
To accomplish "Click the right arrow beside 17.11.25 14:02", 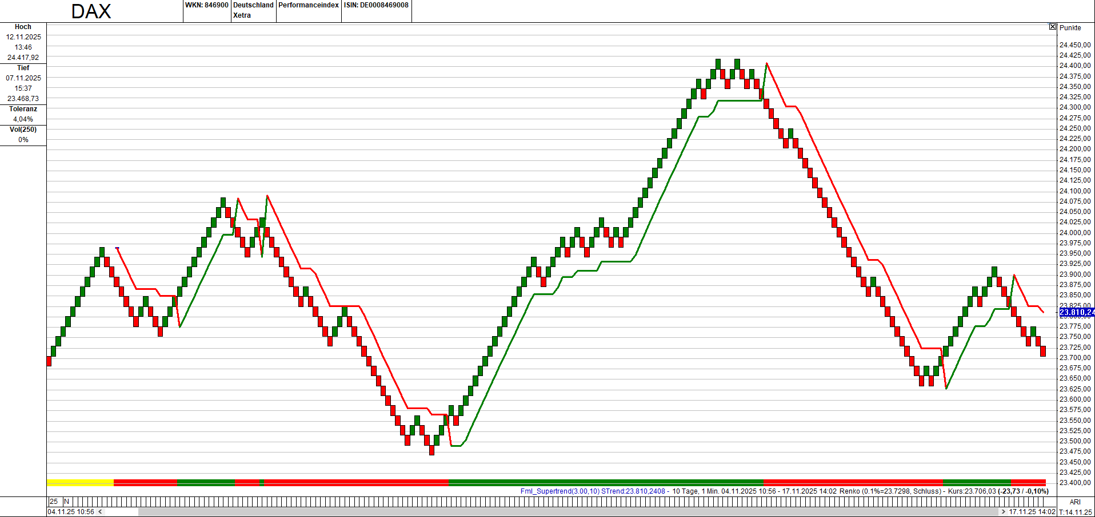I will click(1004, 512).
